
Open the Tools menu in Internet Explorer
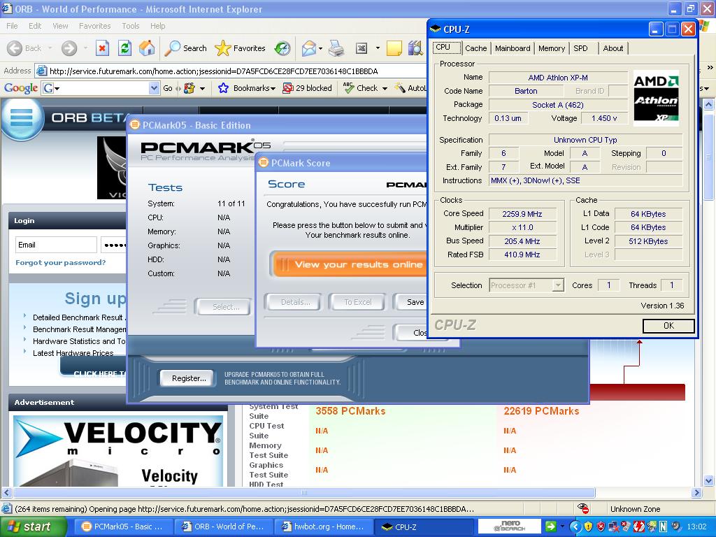[x=131, y=26]
